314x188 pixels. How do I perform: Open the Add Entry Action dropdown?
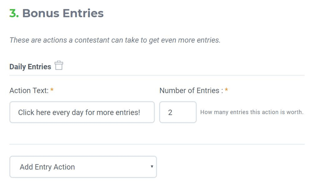coord(83,167)
